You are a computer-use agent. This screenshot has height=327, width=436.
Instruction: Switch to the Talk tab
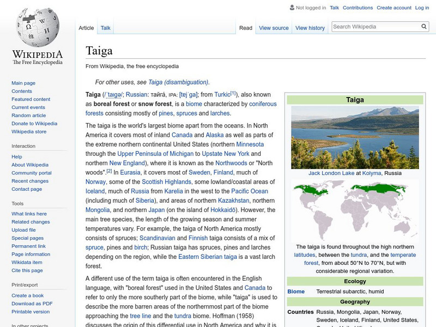pos(105,28)
